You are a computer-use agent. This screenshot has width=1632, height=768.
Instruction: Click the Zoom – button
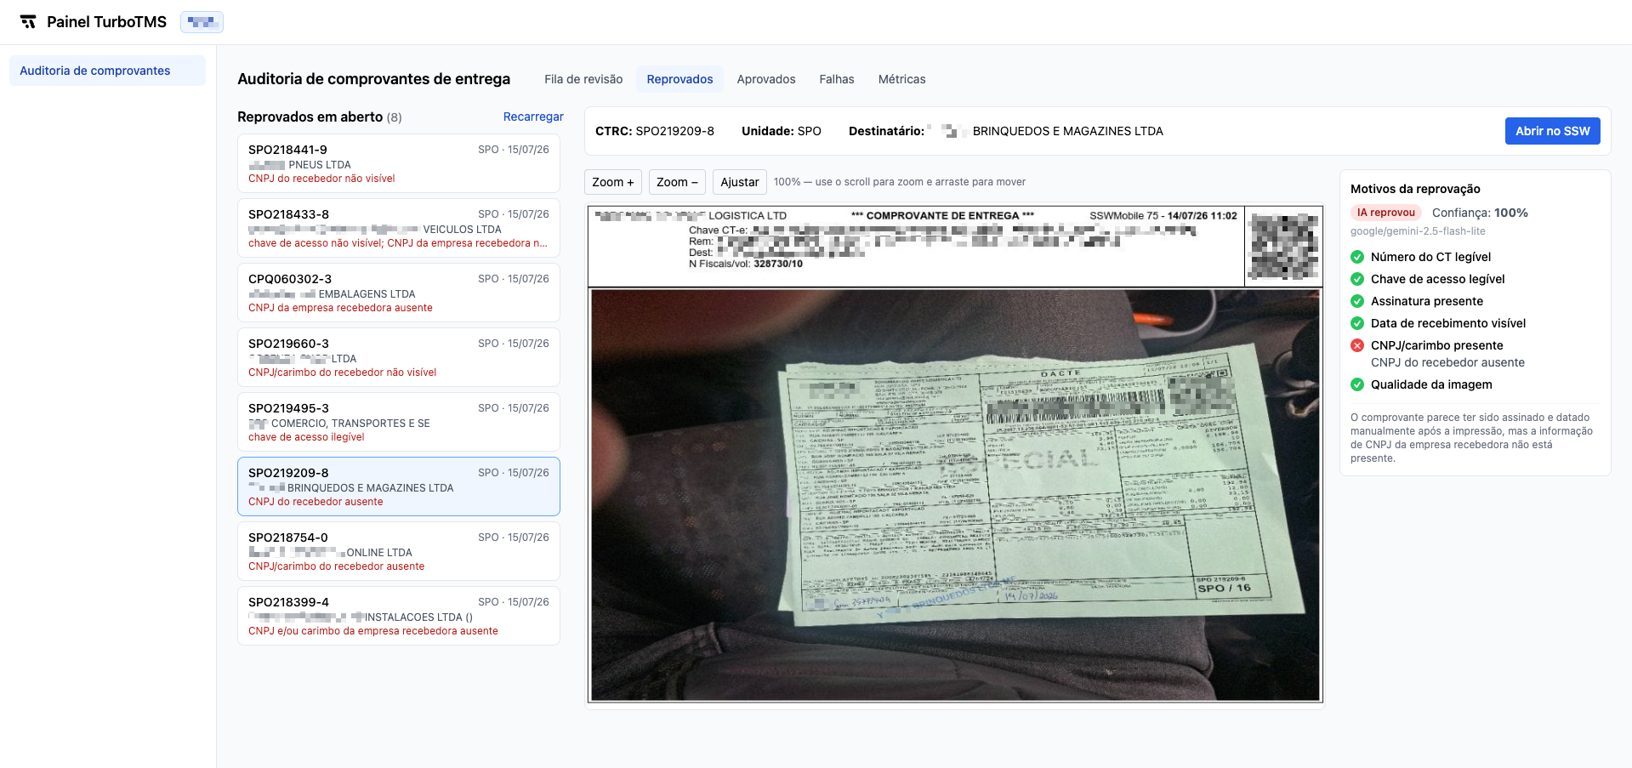(677, 182)
